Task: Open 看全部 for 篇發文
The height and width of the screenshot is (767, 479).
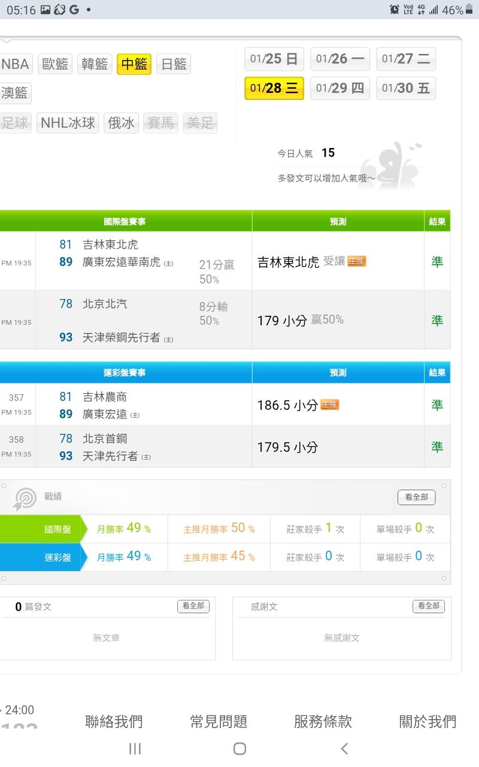Action: point(193,606)
